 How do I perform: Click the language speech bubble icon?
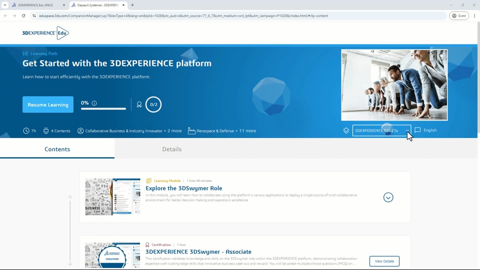tap(417, 130)
